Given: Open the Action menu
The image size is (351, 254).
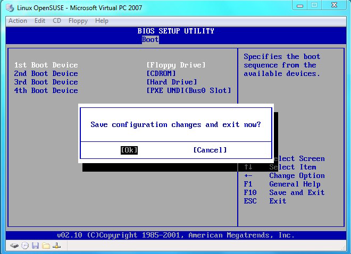Looking at the screenshot, I should pyautogui.click(x=18, y=21).
